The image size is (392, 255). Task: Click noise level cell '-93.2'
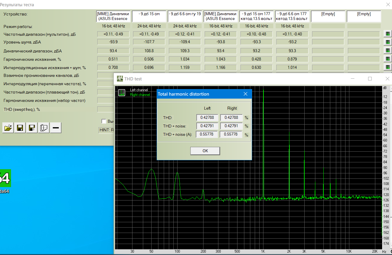coord(292,42)
